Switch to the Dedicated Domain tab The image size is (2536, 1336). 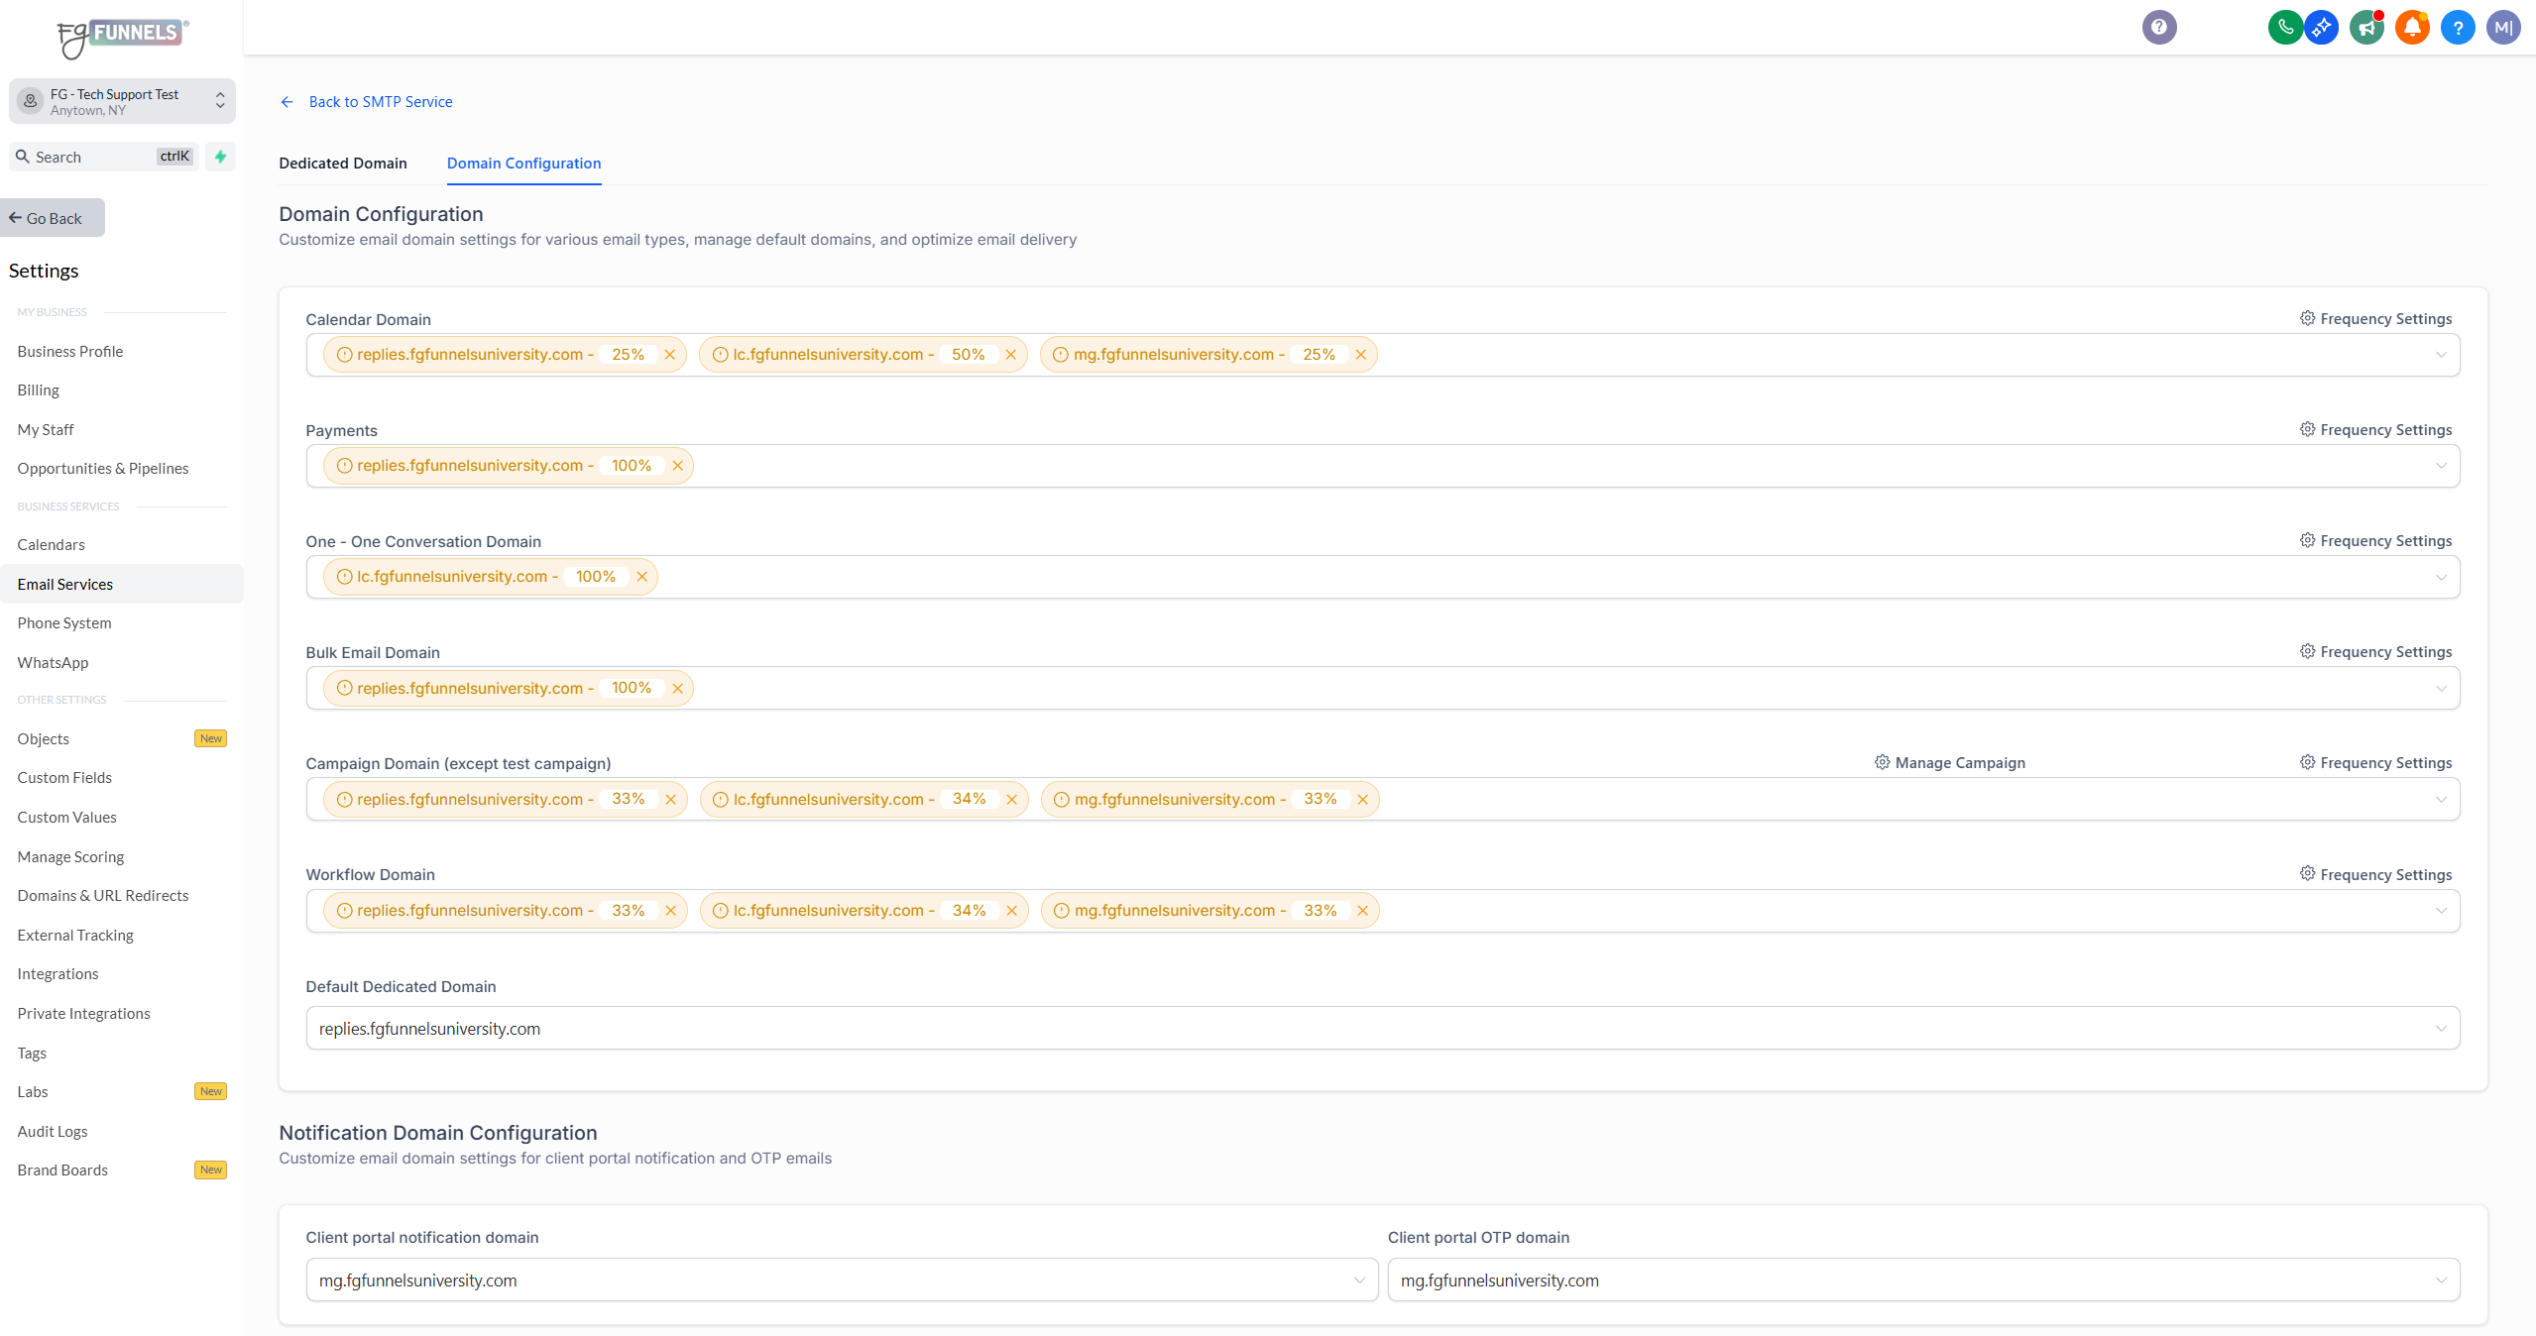[x=343, y=164]
